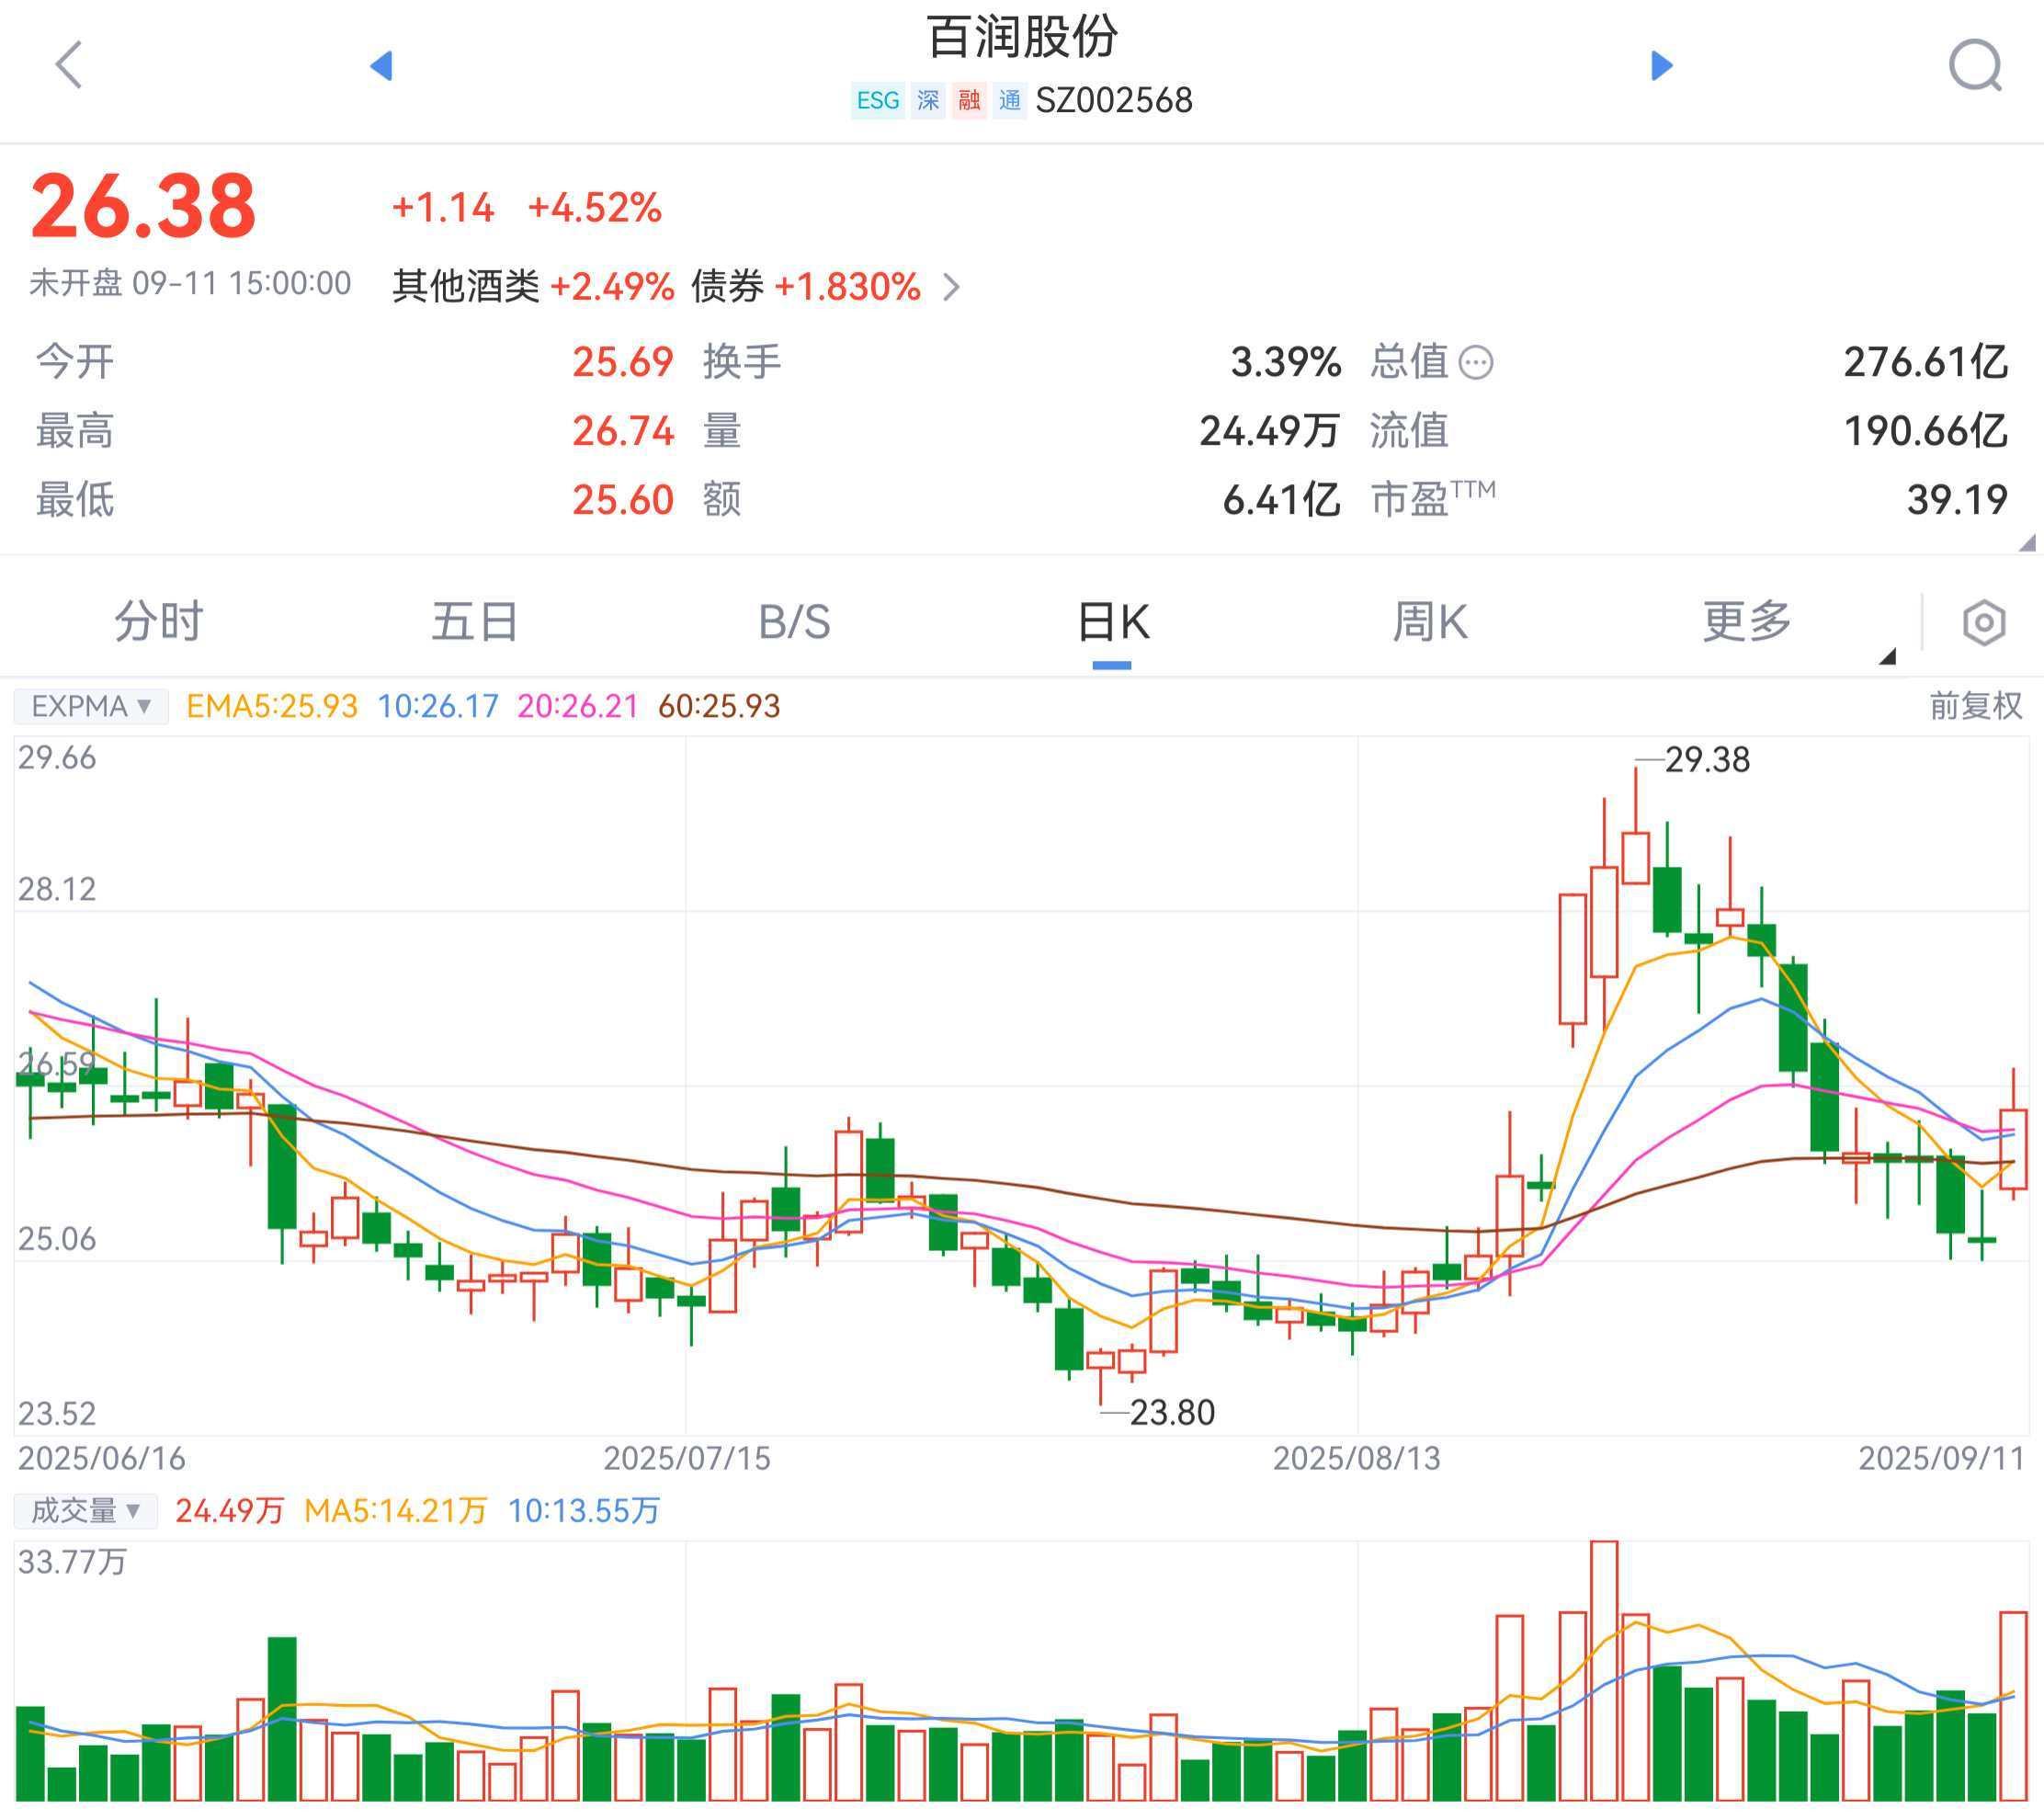Tap the current price 26.38
Screen dimensions: 2044x1820
coord(143,206)
